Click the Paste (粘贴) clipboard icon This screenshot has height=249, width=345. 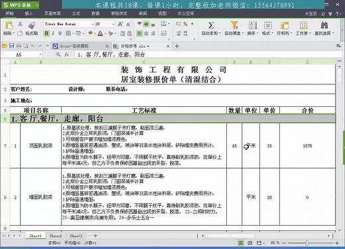tap(9, 25)
